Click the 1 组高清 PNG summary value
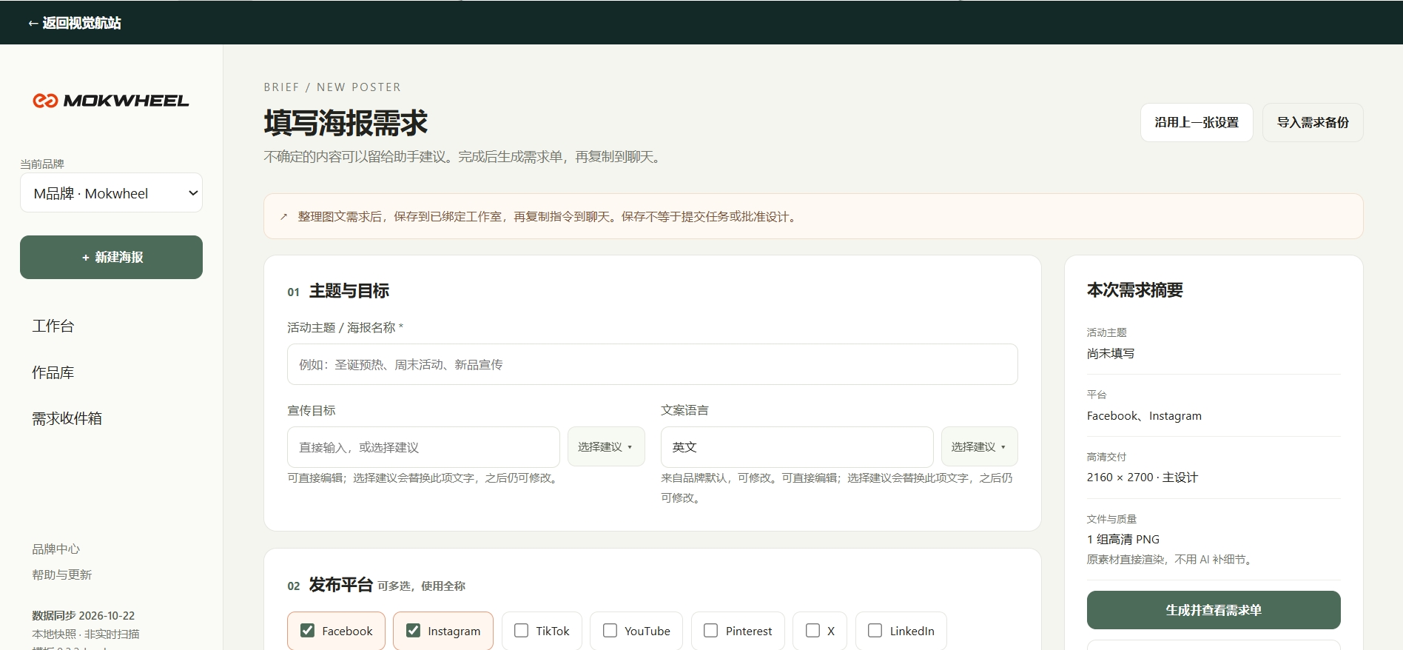The width and height of the screenshot is (1403, 650). tap(1123, 540)
